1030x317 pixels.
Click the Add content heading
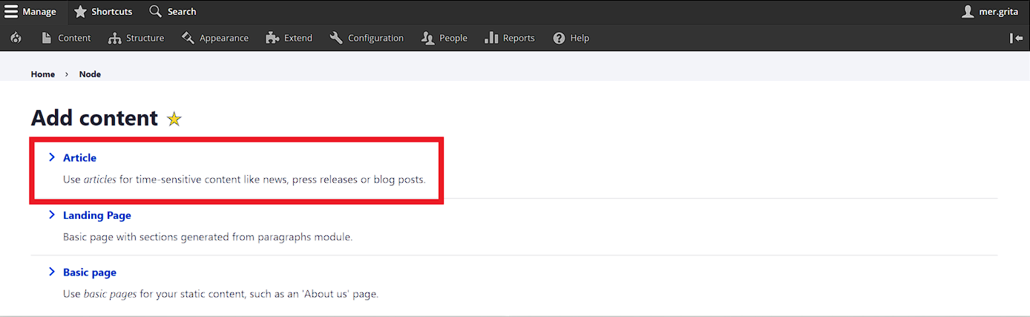point(94,118)
